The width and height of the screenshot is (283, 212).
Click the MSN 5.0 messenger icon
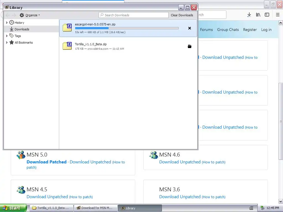pyautogui.click(x=21, y=155)
